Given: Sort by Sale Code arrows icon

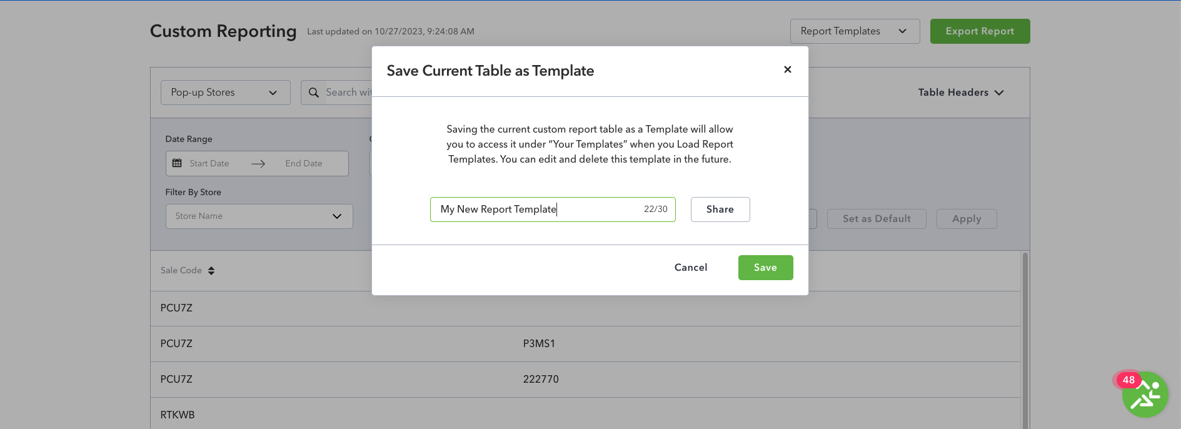Looking at the screenshot, I should [211, 271].
